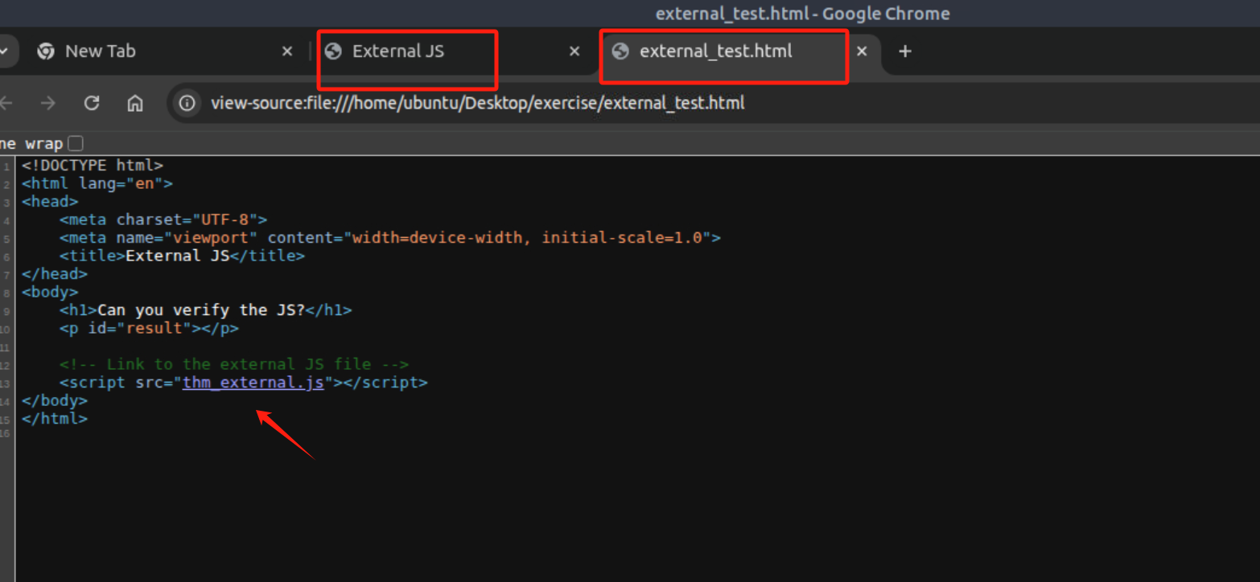Open a new tab with plus button
The height and width of the screenshot is (582, 1260).
coord(905,51)
